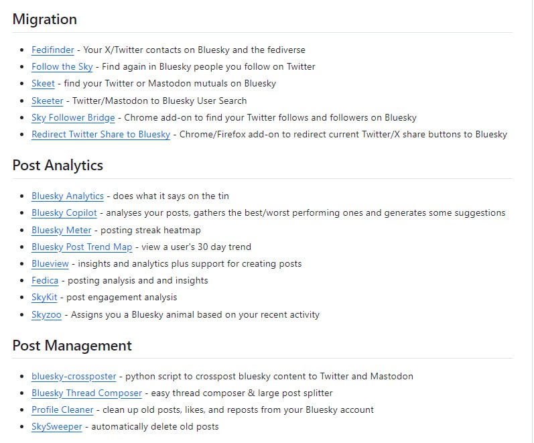Open the Skyzoo link
The height and width of the screenshot is (443, 534).
pyautogui.click(x=46, y=314)
